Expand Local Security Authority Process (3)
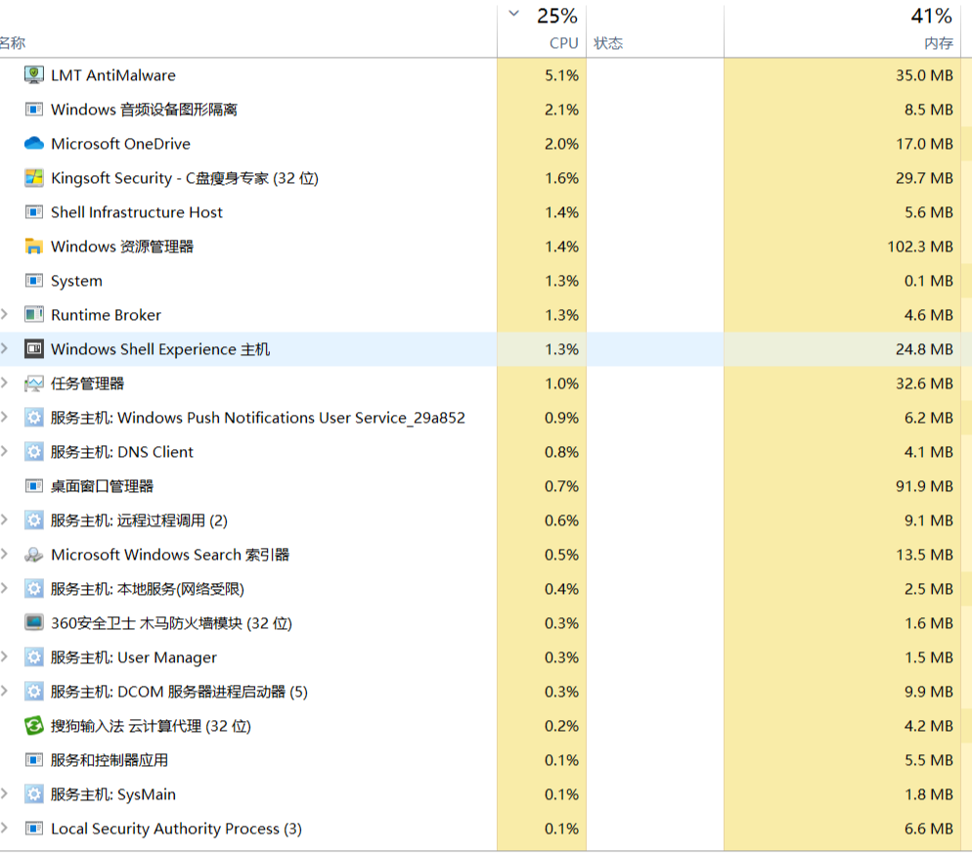This screenshot has height=857, width=972. click(x=4, y=828)
